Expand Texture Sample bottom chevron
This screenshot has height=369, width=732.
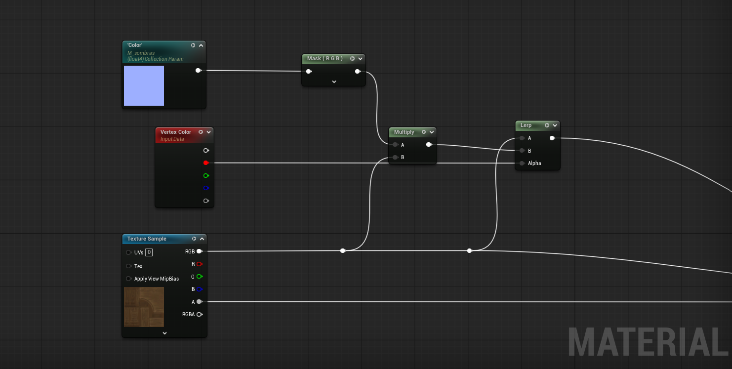point(164,333)
